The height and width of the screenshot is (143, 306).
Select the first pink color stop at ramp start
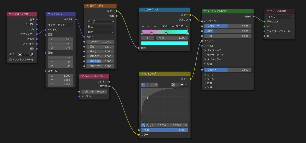click(x=142, y=33)
